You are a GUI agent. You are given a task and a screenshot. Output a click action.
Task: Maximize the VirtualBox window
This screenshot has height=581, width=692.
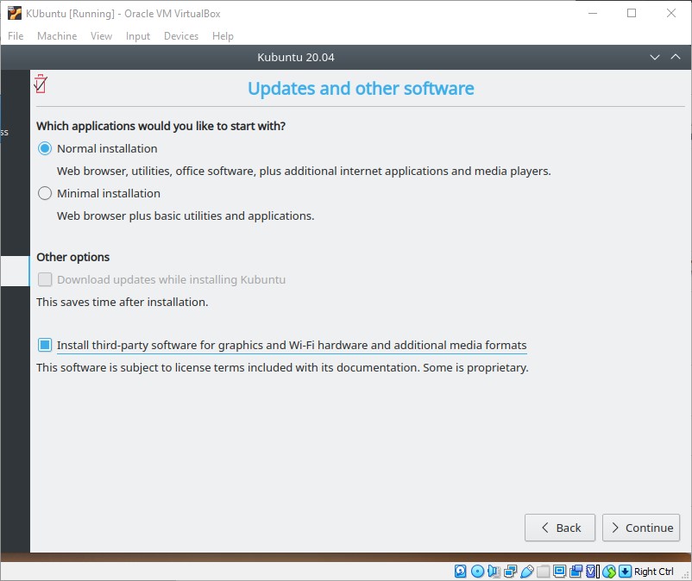click(632, 13)
